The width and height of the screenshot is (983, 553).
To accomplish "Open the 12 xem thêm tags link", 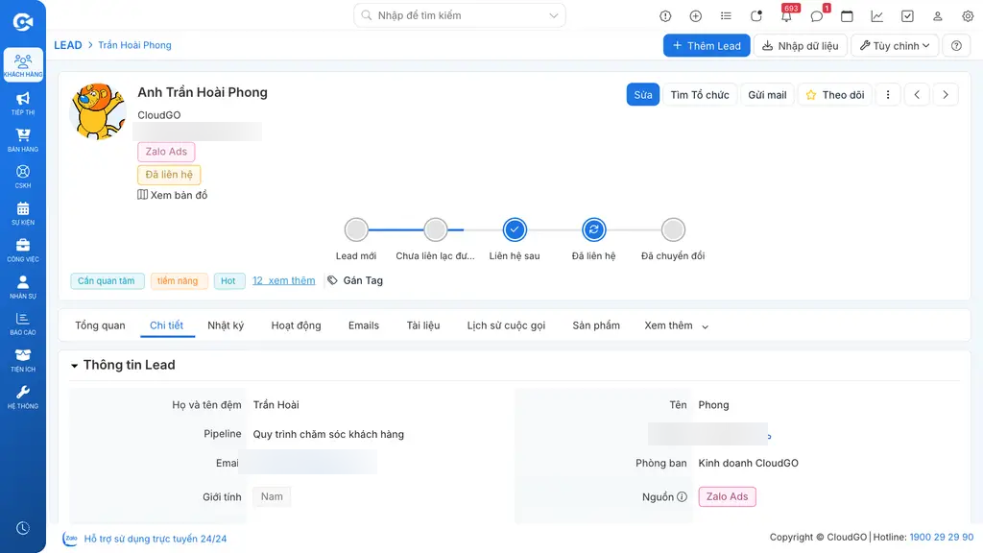I will [284, 281].
